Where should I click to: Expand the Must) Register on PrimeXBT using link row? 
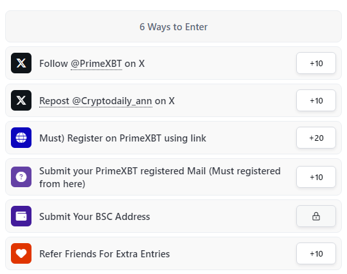point(173,138)
